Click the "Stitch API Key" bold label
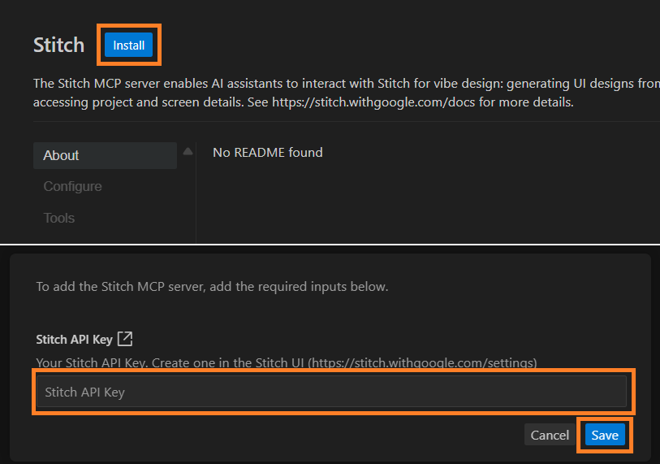Viewport: 660px width, 464px height. click(74, 339)
